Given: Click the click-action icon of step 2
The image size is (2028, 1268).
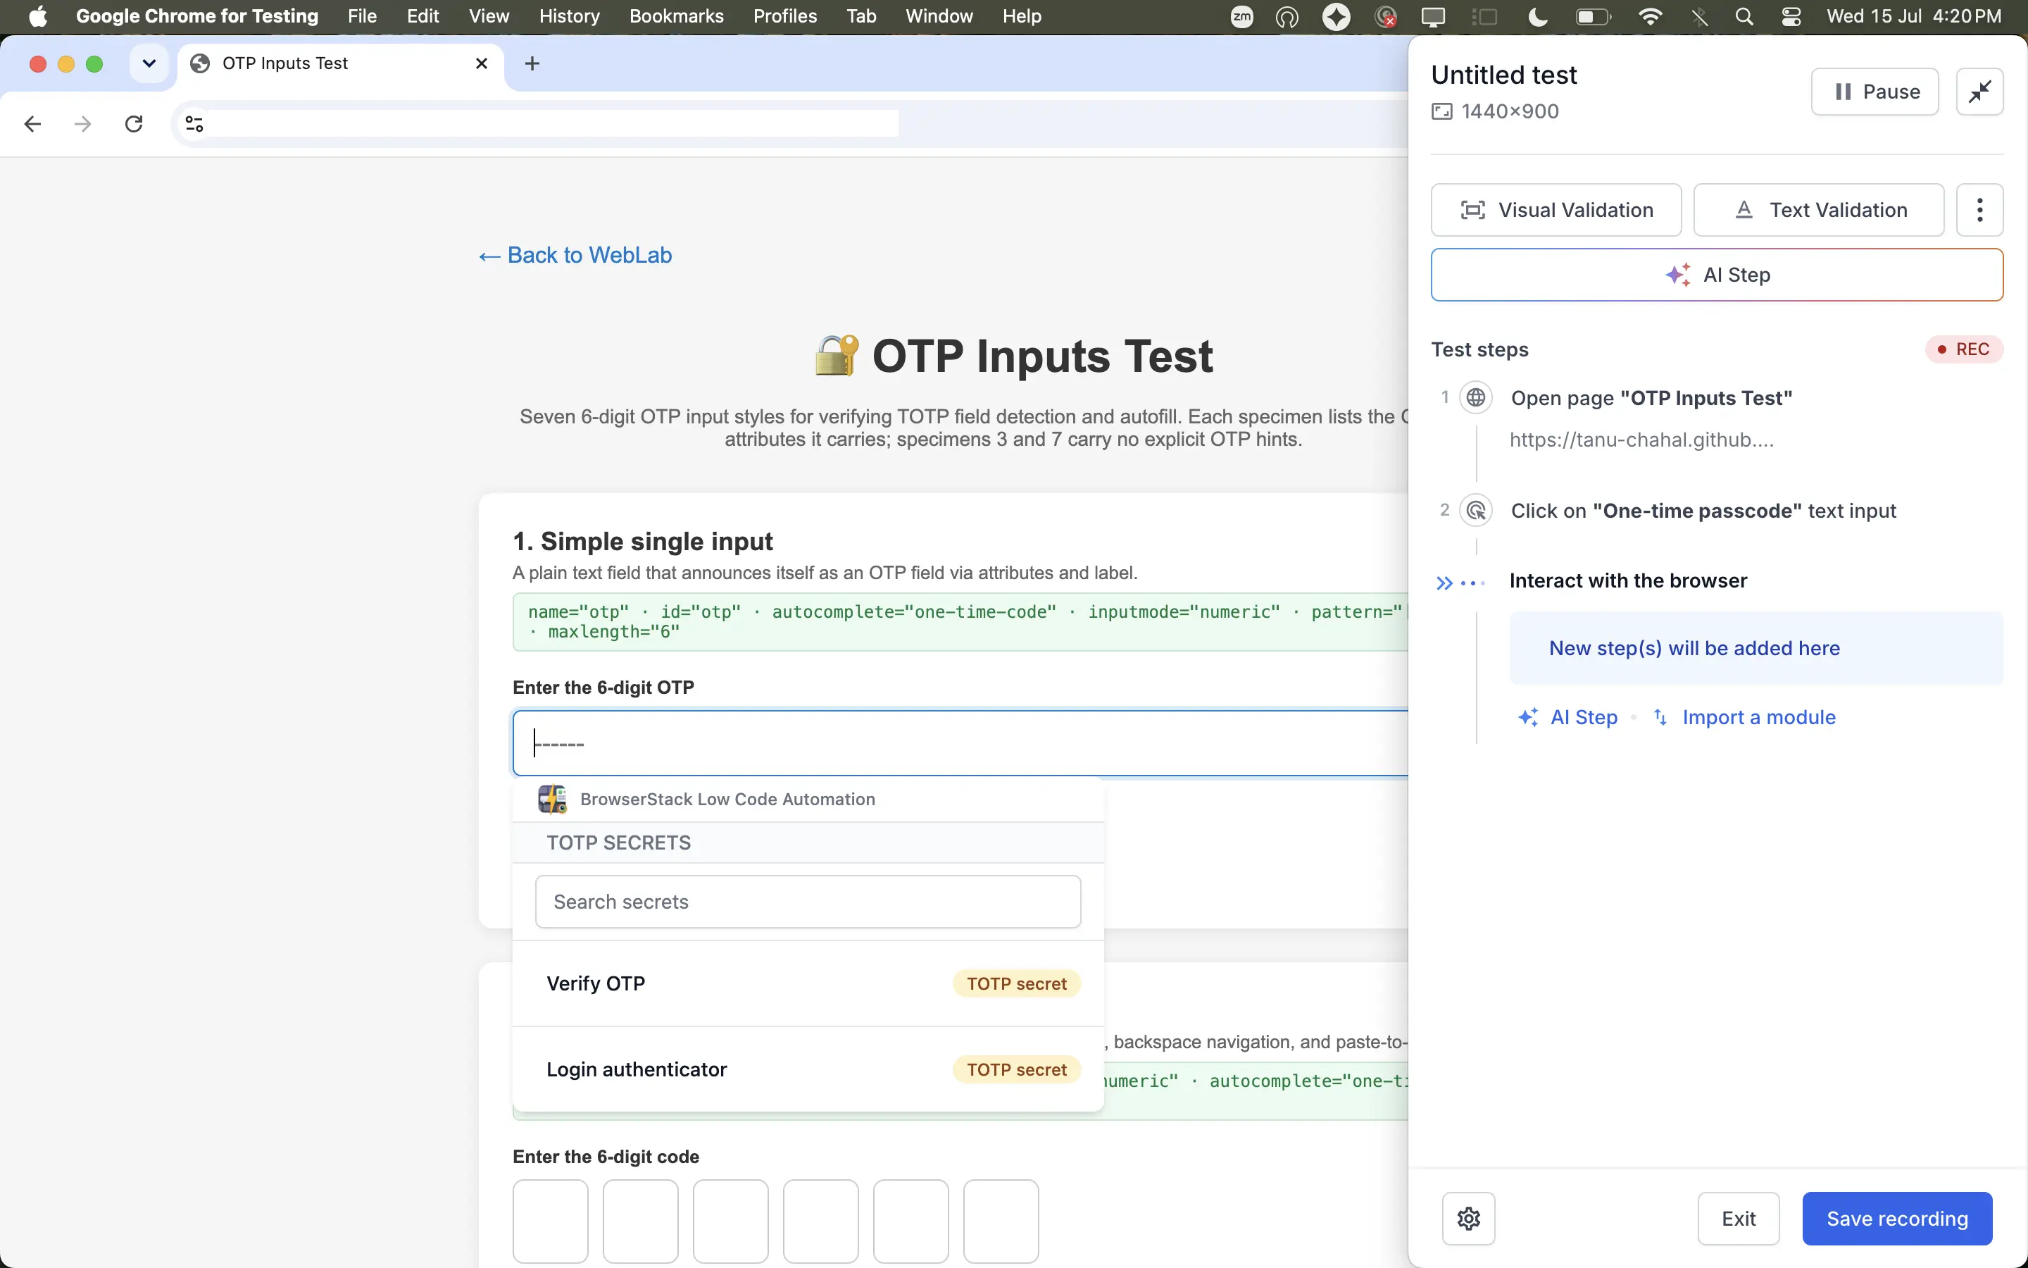Looking at the screenshot, I should tap(1476, 510).
